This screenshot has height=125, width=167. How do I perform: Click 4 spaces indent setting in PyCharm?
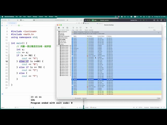tap(146, 108)
